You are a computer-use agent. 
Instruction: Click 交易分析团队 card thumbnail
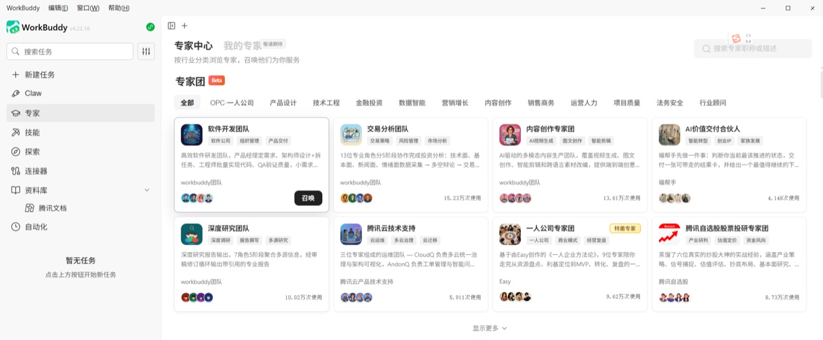click(351, 135)
